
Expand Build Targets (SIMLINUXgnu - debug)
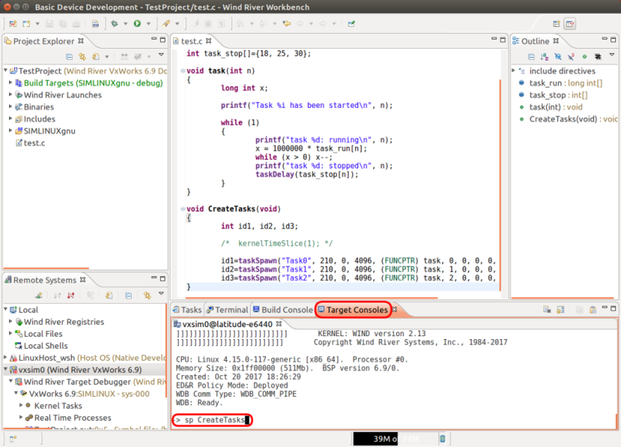tap(10, 82)
